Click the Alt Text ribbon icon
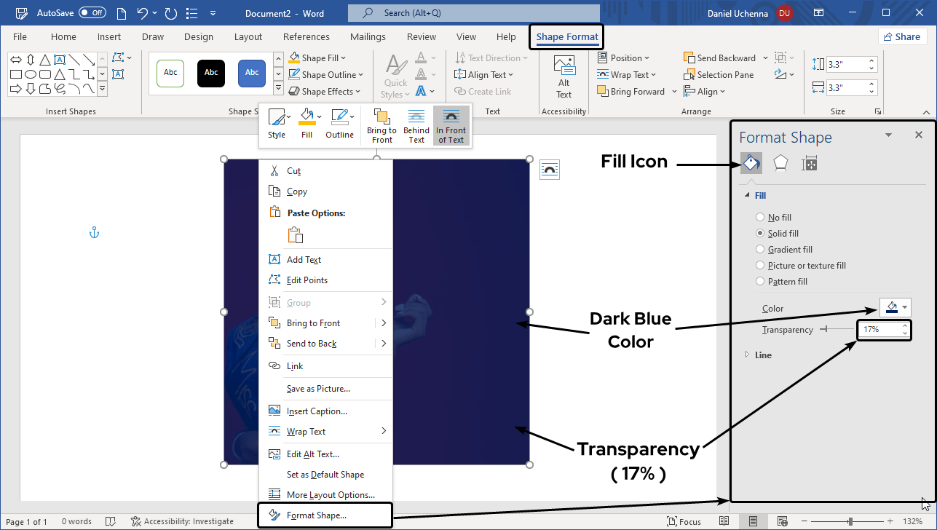This screenshot has height=530, width=937. click(564, 77)
